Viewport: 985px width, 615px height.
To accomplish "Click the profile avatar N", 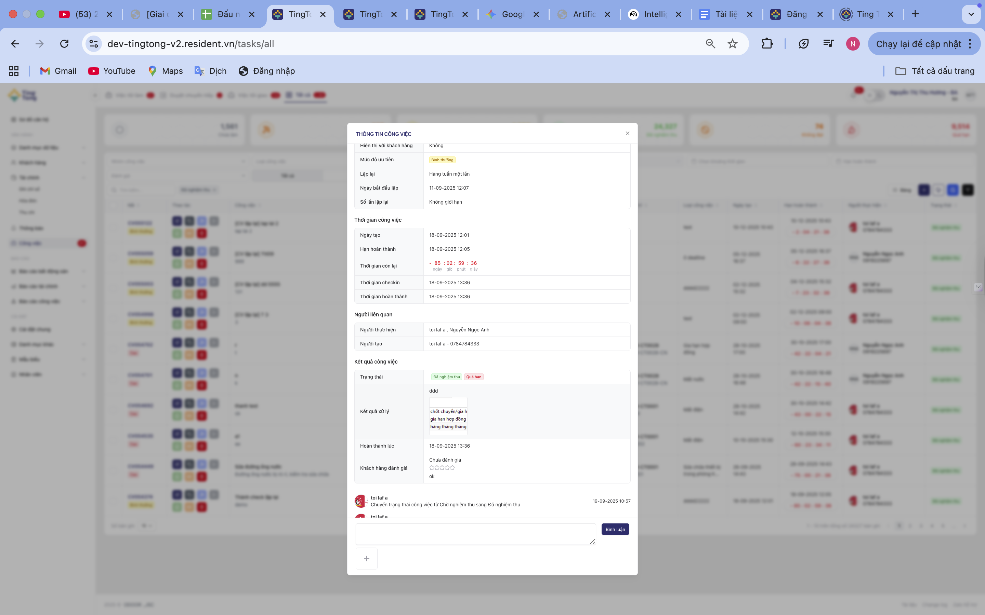I will click(853, 44).
